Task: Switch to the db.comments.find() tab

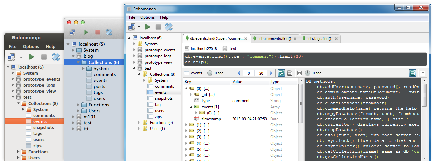Action: point(275,39)
